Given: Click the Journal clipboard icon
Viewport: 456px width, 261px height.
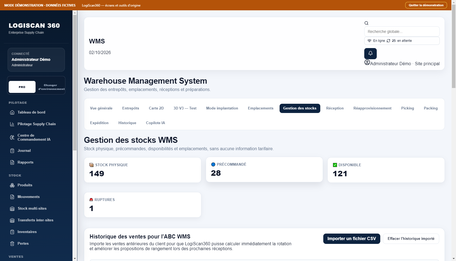Looking at the screenshot, I should coord(12,151).
